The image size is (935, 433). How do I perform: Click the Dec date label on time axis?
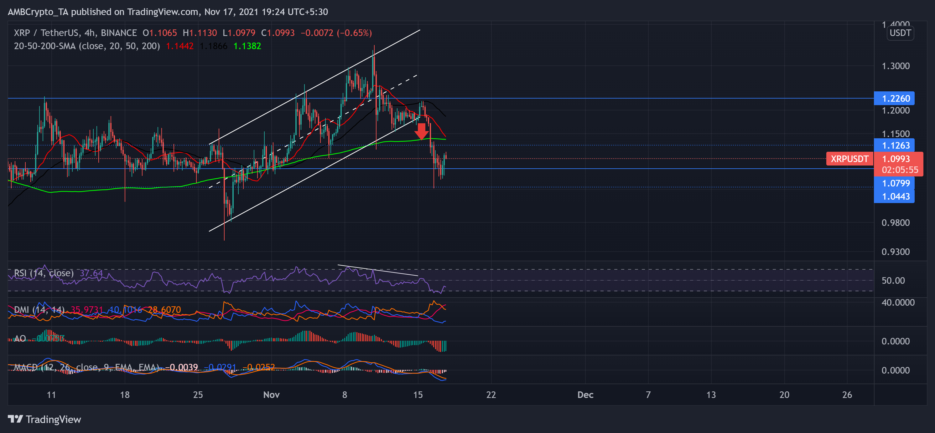coord(585,395)
